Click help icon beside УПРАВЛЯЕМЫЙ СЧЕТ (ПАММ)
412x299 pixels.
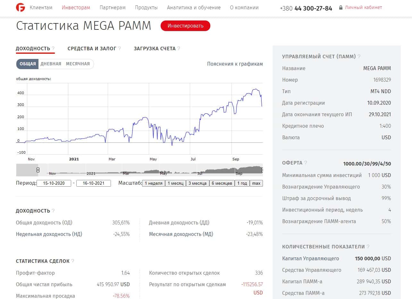coord(359,57)
